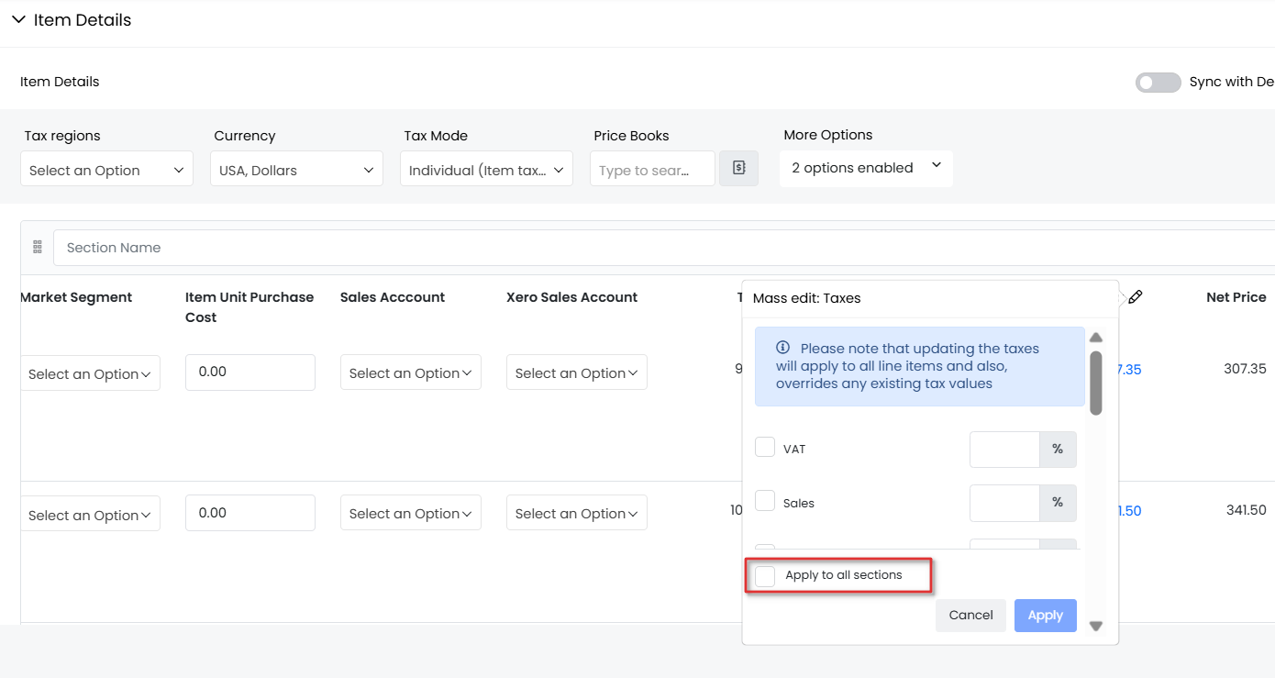Enable Apply to all sections checkbox

click(x=765, y=576)
